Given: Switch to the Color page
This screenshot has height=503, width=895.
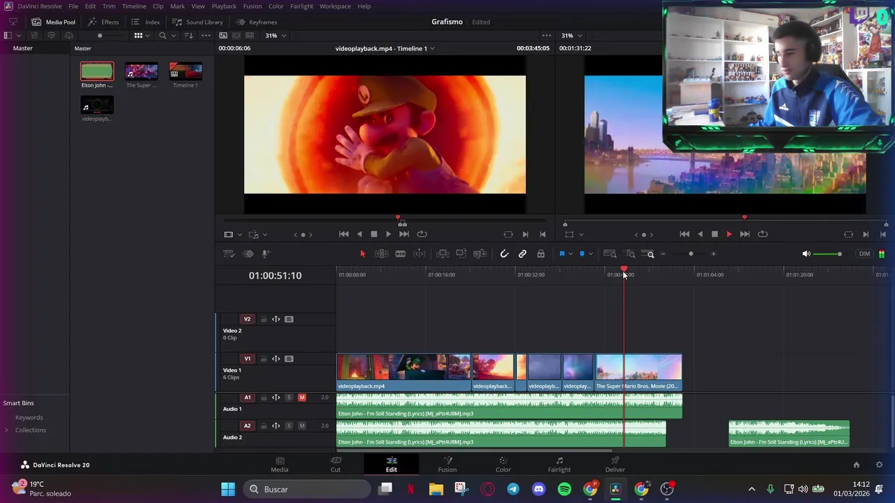Looking at the screenshot, I should 503,464.
